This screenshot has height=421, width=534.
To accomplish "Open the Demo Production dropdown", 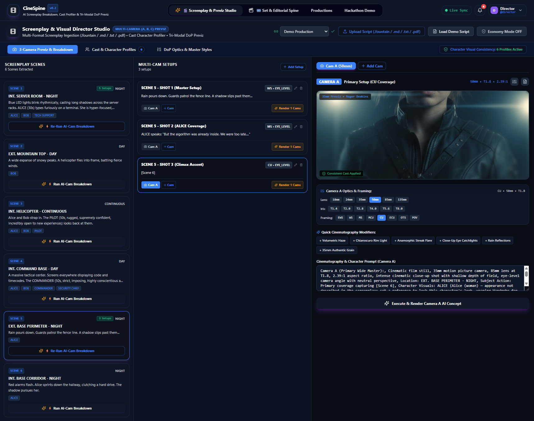I will pyautogui.click(x=304, y=31).
